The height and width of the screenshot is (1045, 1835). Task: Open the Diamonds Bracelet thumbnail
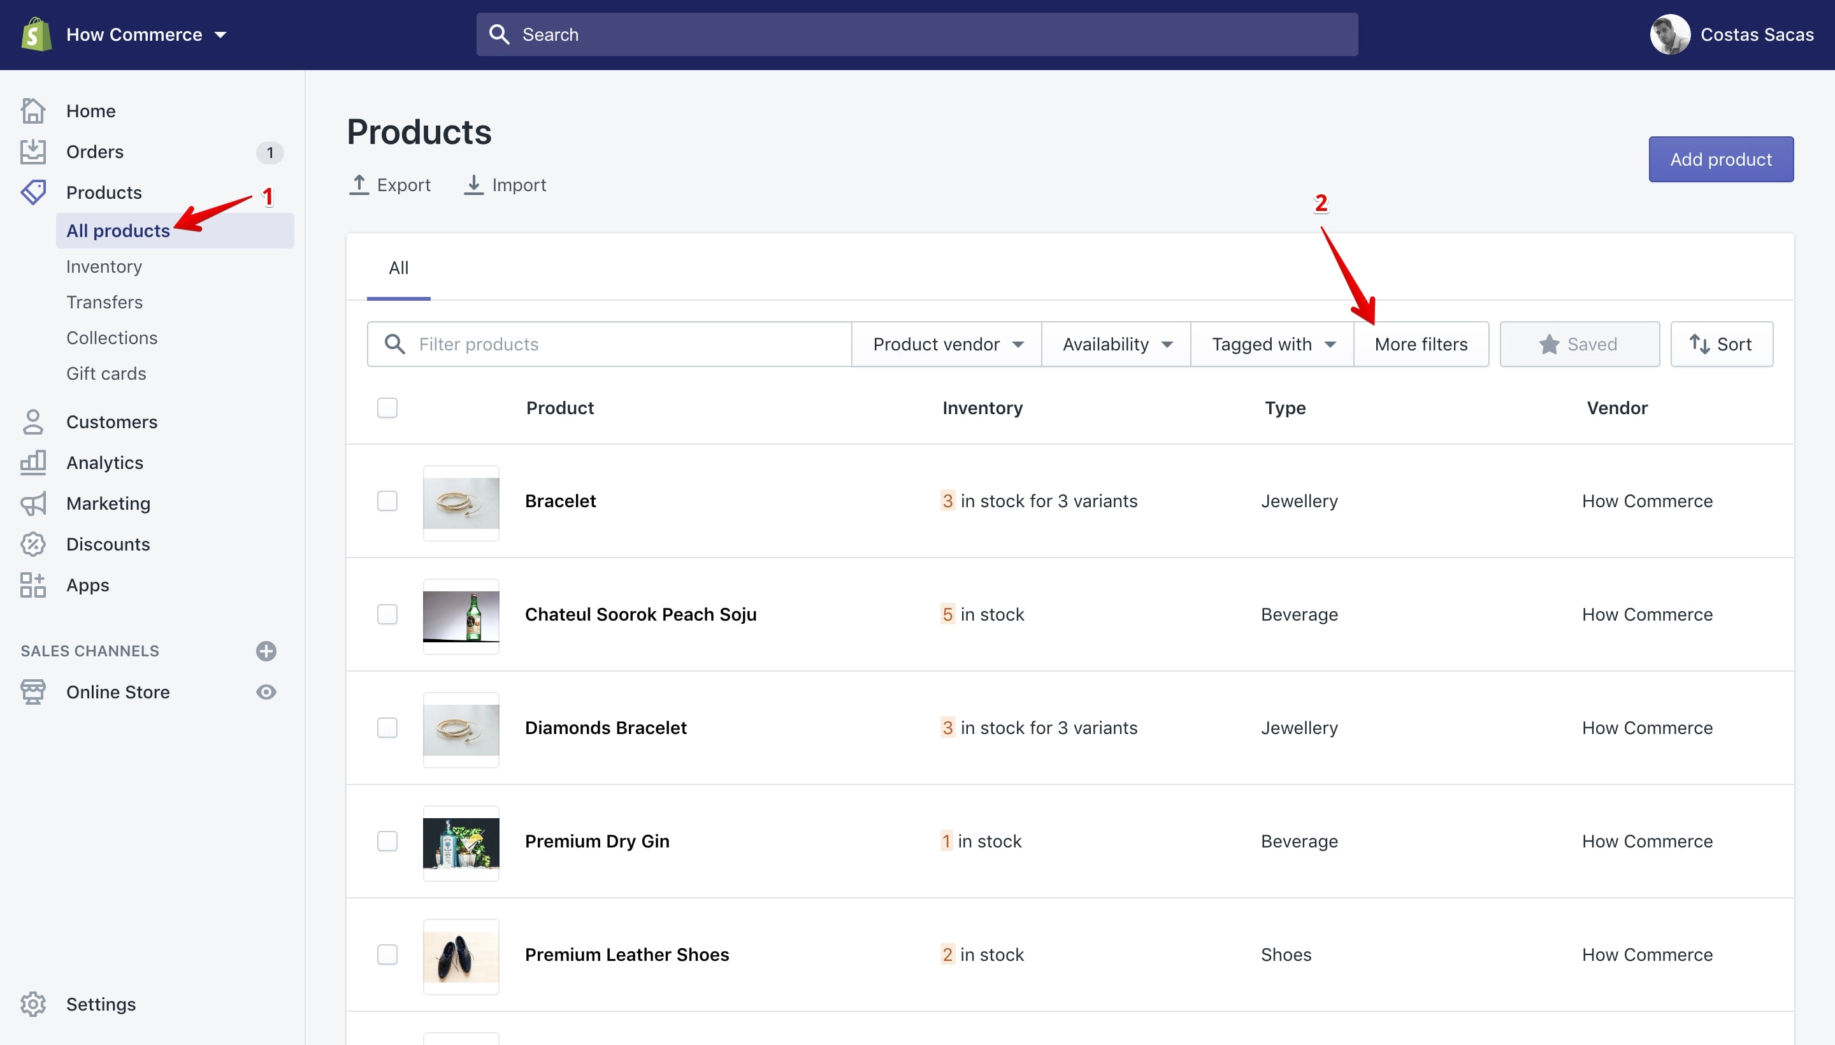[x=461, y=730]
